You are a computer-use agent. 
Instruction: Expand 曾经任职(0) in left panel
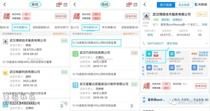(x=60, y=34)
